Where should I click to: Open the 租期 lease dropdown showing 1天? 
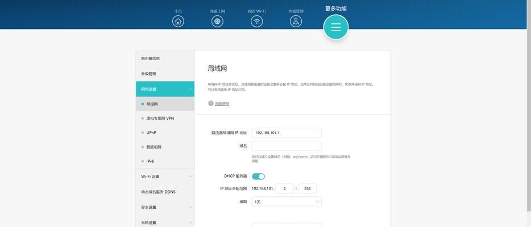coord(287,202)
